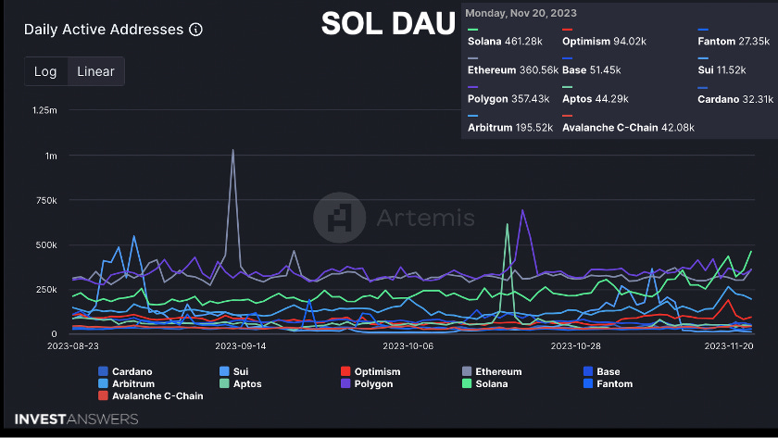The image size is (778, 438).
Task: Click the InvestAnswers logo
Action: [76, 419]
